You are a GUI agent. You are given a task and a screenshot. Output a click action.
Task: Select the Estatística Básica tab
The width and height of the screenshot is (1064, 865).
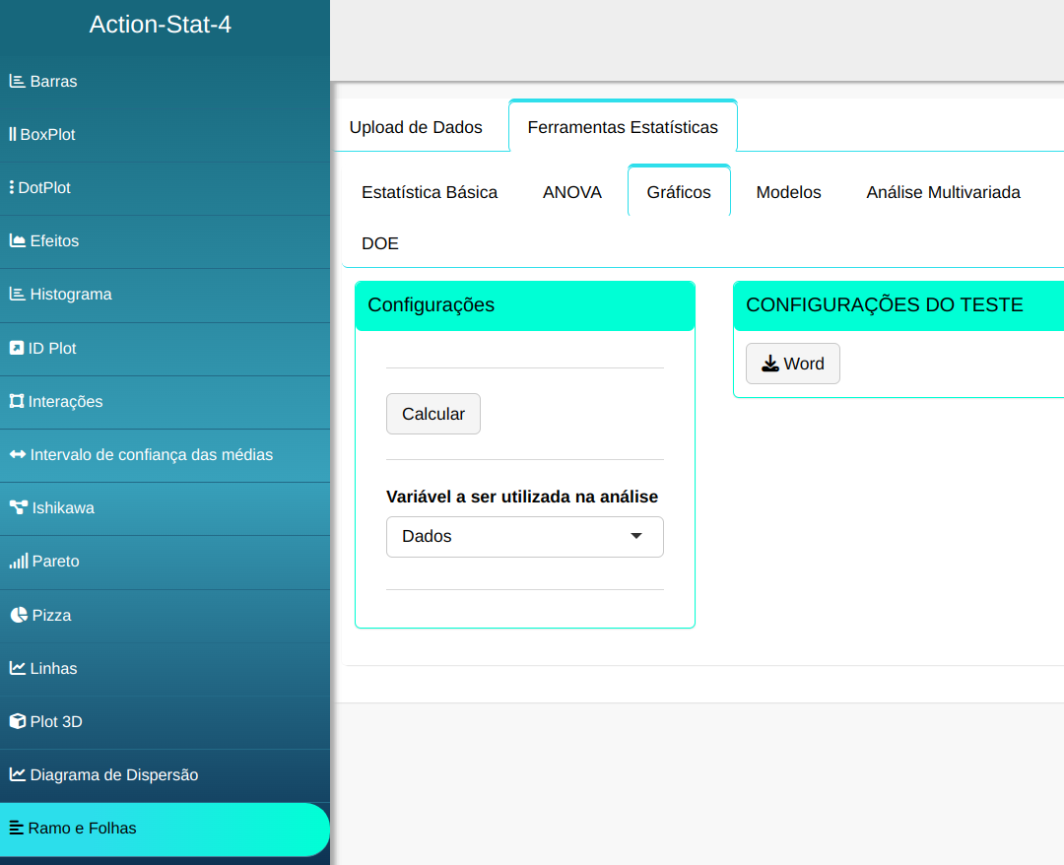coord(430,192)
